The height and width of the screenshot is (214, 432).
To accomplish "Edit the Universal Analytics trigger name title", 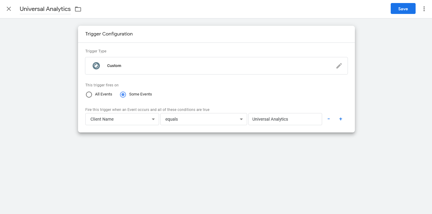I will pyautogui.click(x=45, y=9).
